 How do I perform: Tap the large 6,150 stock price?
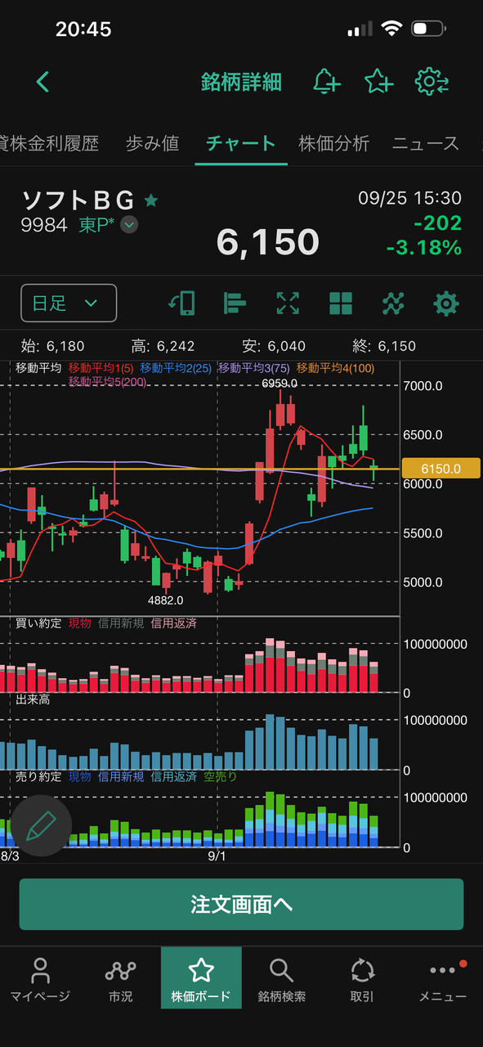pyautogui.click(x=267, y=241)
